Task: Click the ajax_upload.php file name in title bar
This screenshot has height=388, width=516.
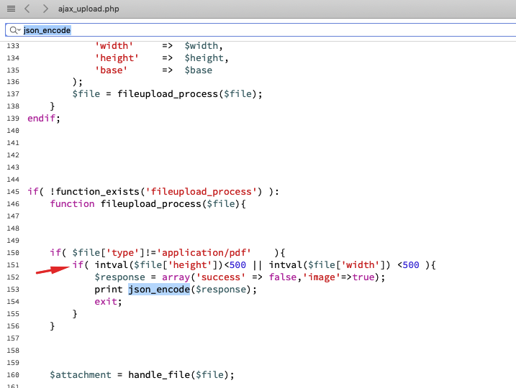Action: [x=91, y=9]
